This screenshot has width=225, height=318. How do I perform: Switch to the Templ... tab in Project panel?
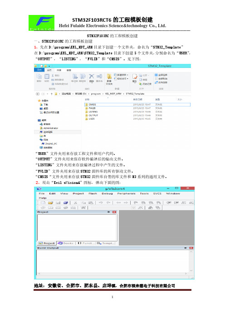pos(106,243)
